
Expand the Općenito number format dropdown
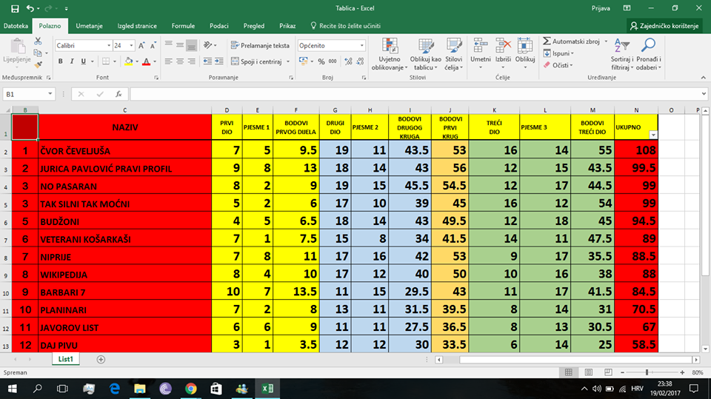[x=361, y=45]
